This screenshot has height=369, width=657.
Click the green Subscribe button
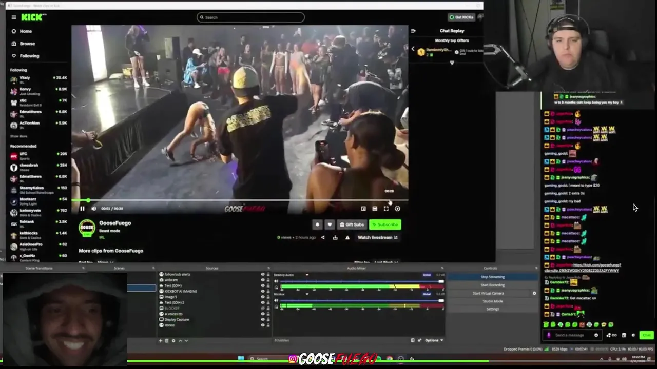385,224
